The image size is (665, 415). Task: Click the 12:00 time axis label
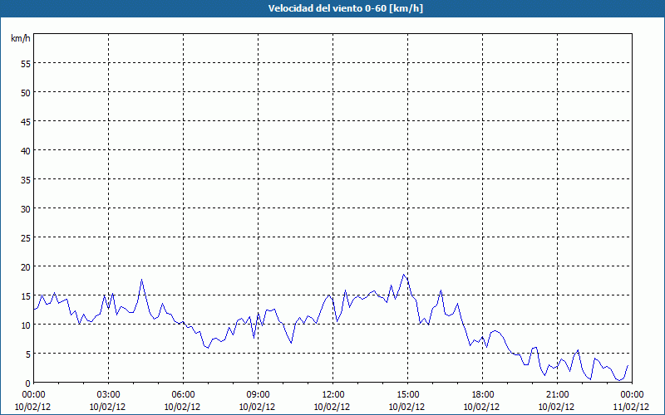(333, 395)
